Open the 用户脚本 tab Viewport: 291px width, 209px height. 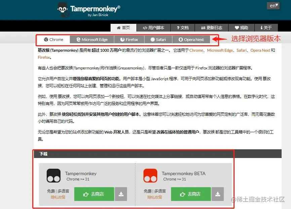pos(154,28)
